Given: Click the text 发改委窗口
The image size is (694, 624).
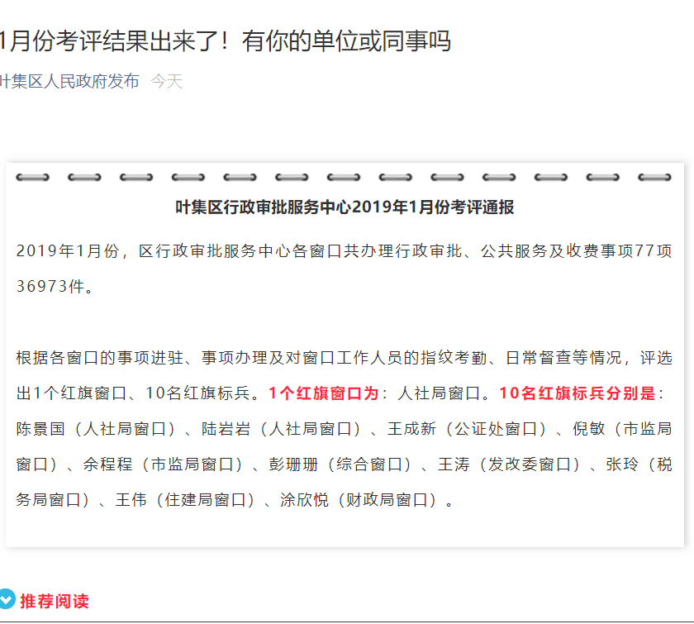Looking at the screenshot, I should point(530,464).
